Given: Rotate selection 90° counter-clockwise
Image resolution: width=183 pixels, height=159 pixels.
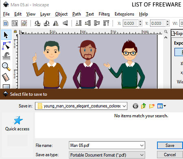Looking at the screenshot, I should pos(37,23).
